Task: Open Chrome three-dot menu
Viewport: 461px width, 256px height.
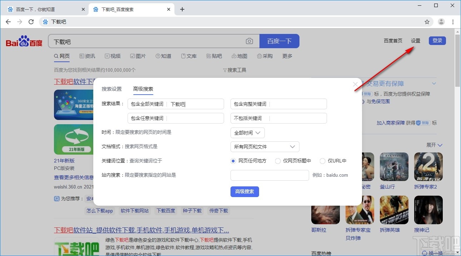Action: [453, 22]
